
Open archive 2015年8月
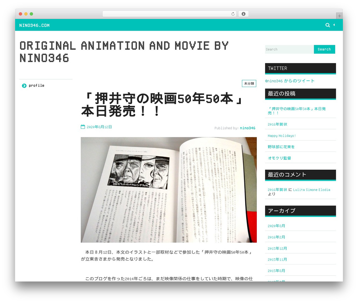(x=276, y=271)
